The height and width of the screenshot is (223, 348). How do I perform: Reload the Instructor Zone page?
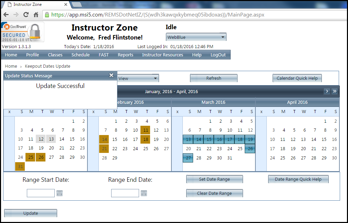point(25,15)
